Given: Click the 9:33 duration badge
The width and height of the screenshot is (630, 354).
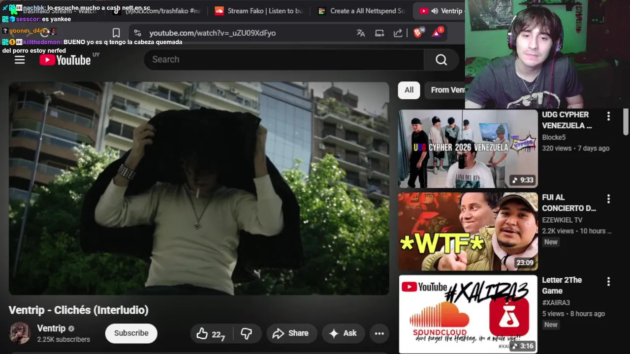Looking at the screenshot, I should 523,180.
